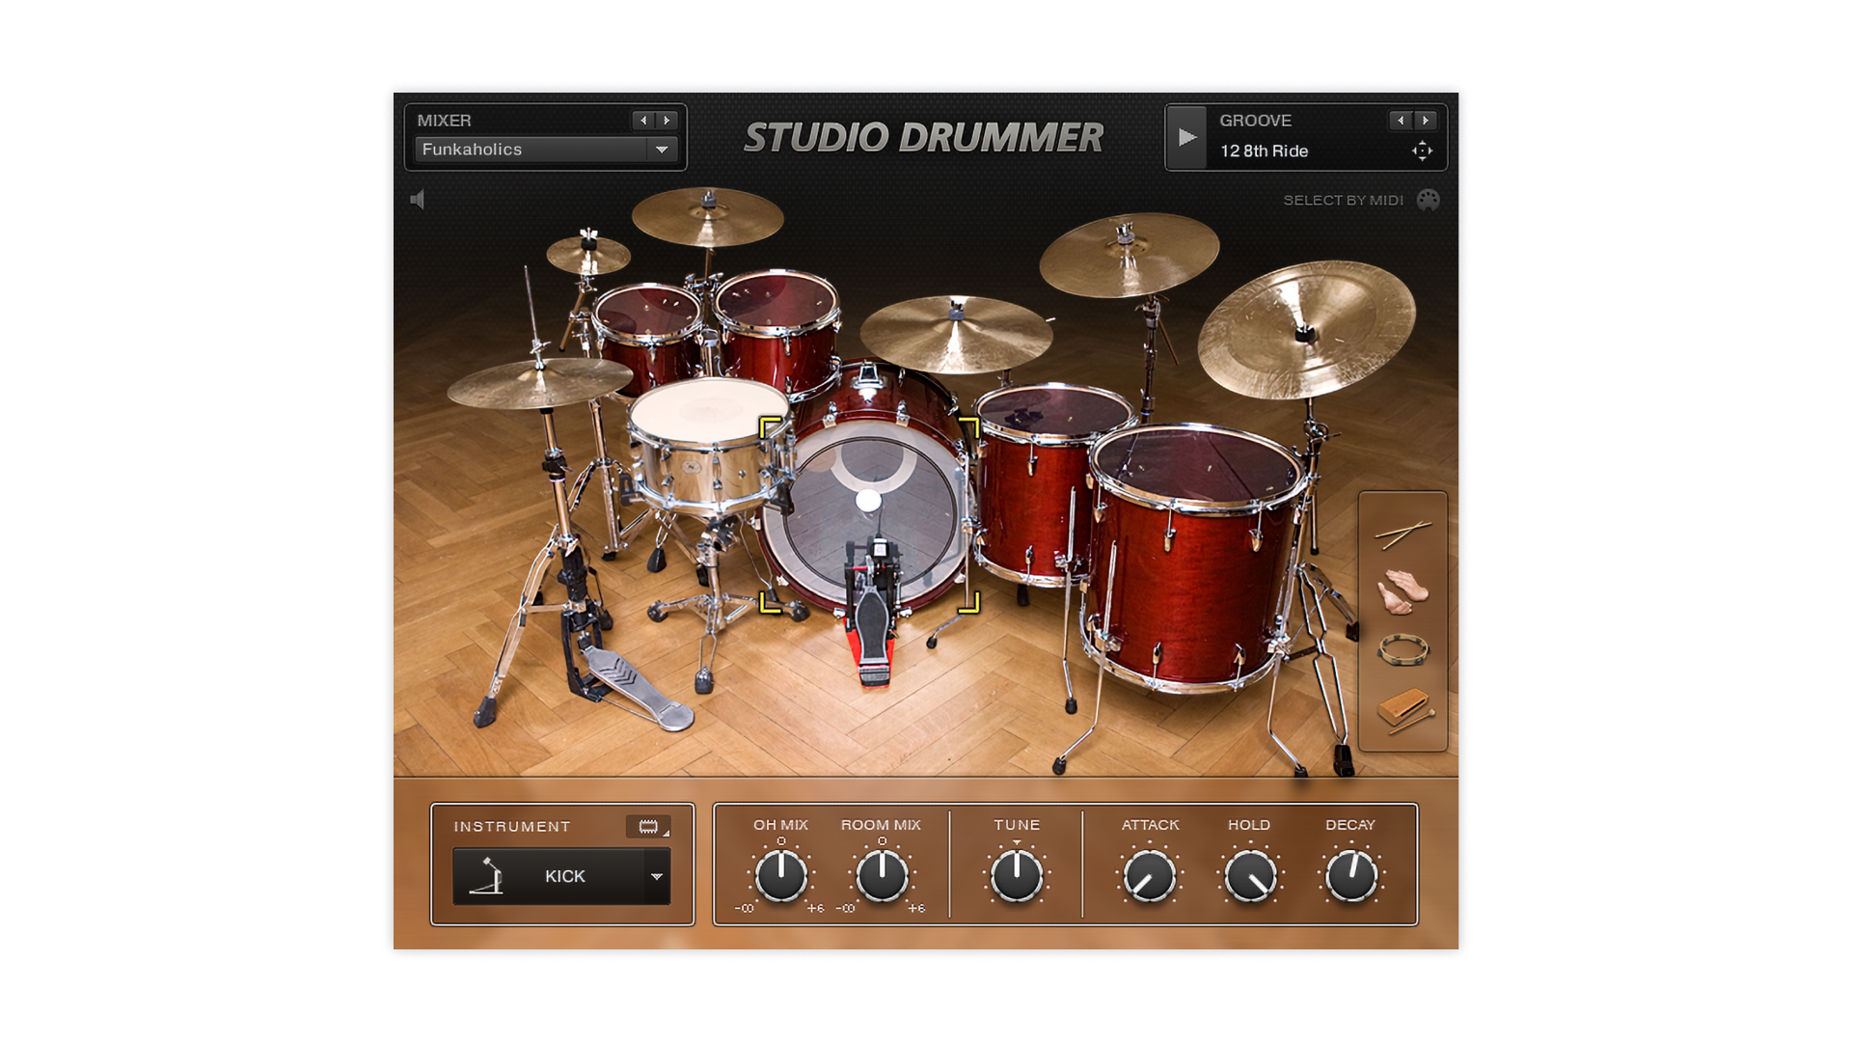The image size is (1852, 1042).
Task: Expand the KICK instrument dropdown arrow
Action: click(x=657, y=876)
